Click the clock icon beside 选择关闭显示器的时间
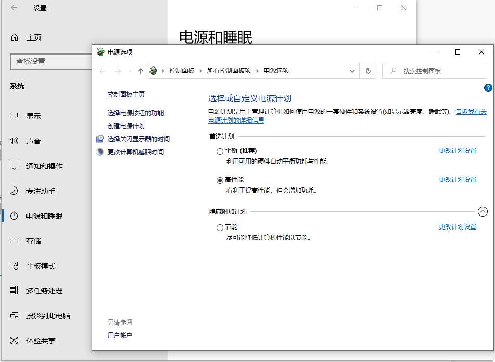Image resolution: width=495 pixels, height=362 pixels. (x=99, y=138)
